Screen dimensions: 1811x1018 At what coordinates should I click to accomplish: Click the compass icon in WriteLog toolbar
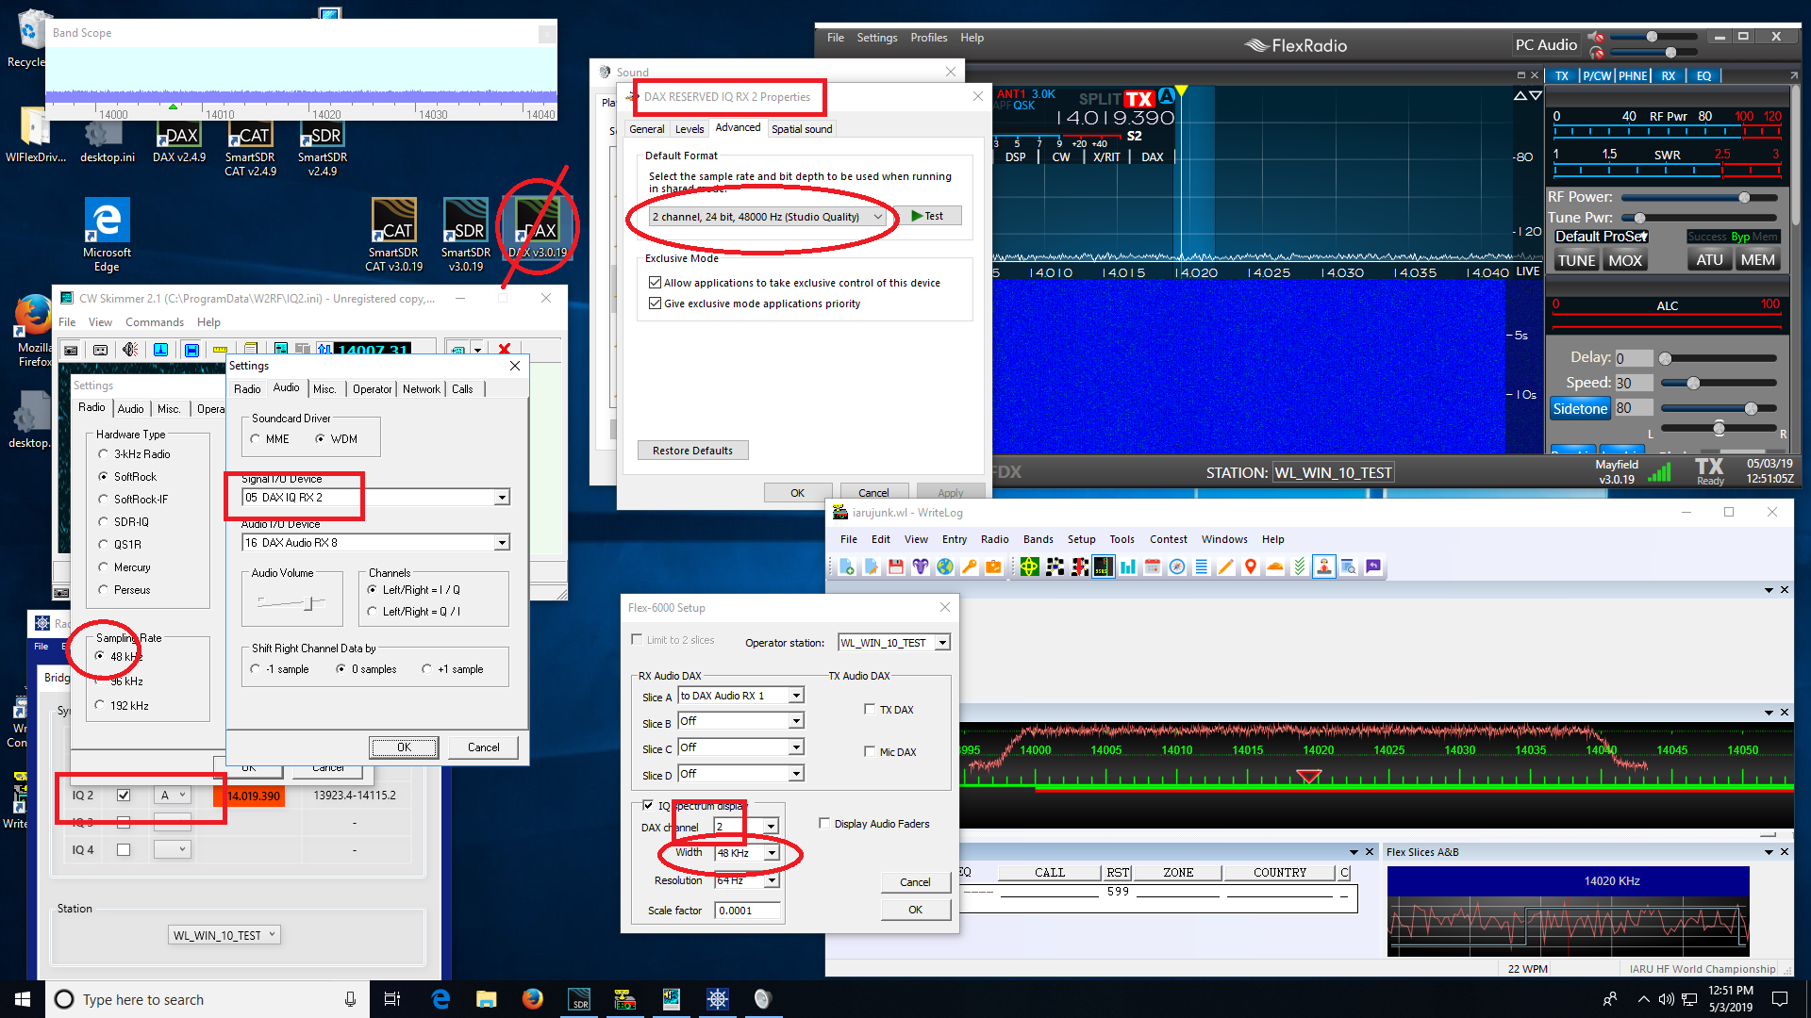[x=1177, y=566]
